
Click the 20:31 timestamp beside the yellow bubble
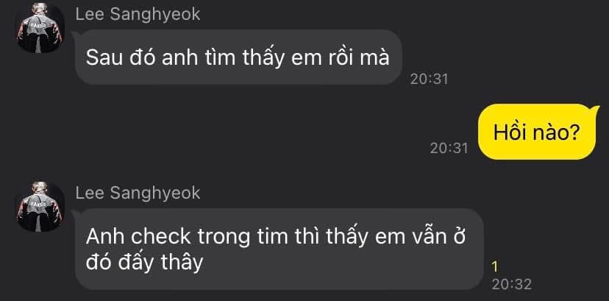click(x=449, y=148)
